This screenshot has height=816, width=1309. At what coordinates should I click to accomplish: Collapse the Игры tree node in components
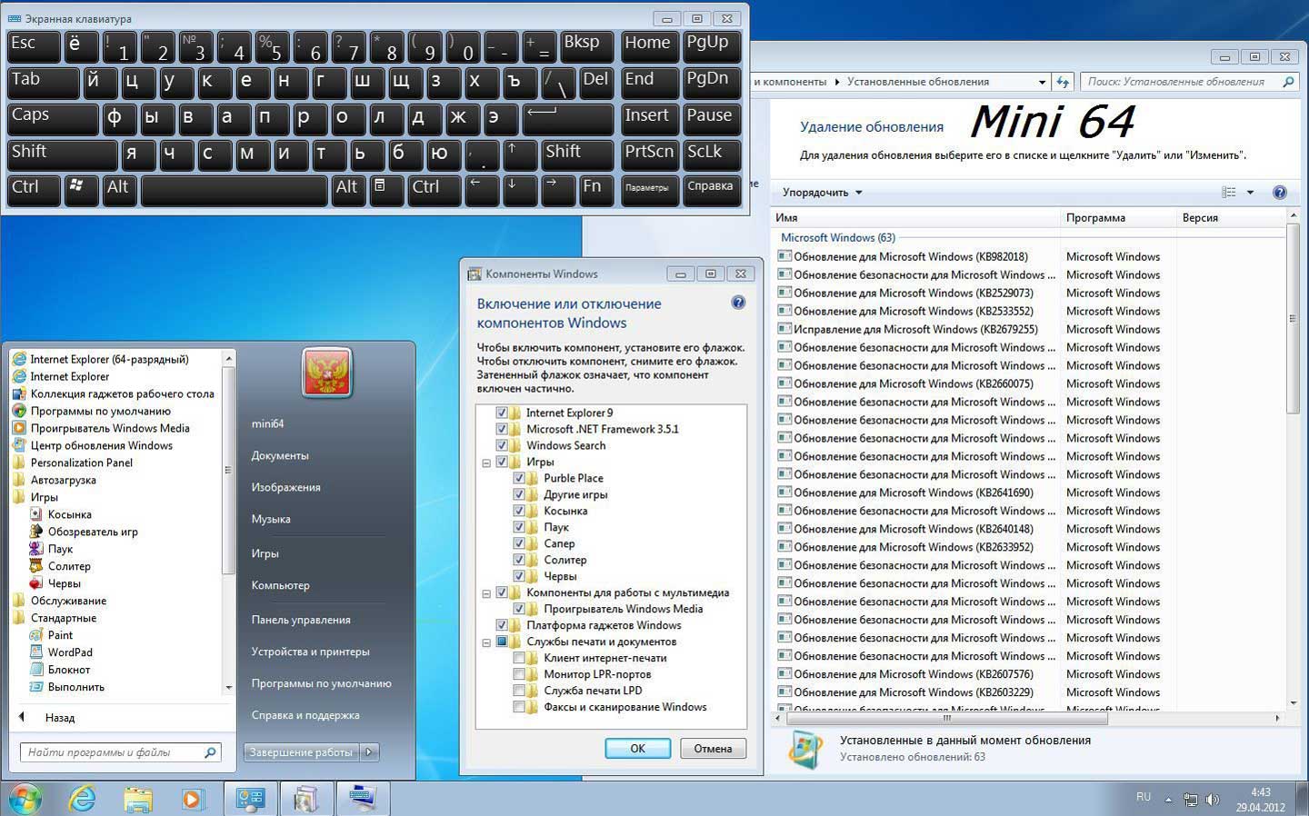[486, 463]
